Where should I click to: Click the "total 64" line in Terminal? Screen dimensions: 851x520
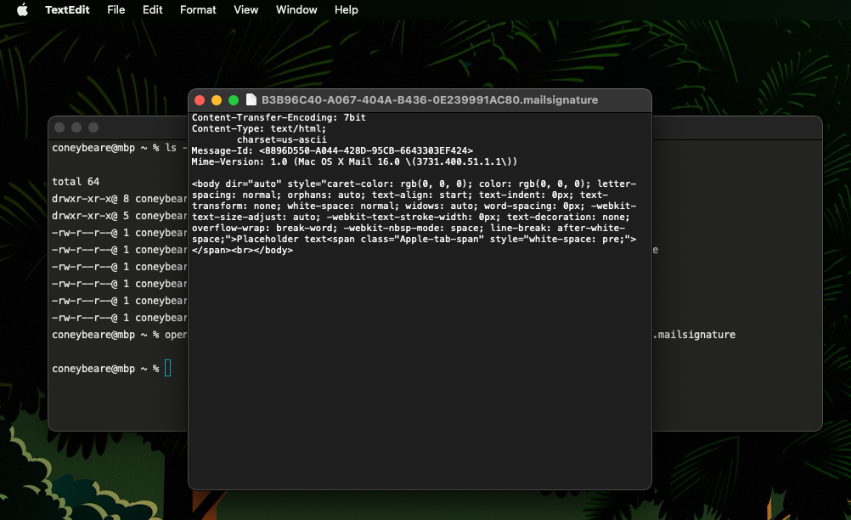76,182
